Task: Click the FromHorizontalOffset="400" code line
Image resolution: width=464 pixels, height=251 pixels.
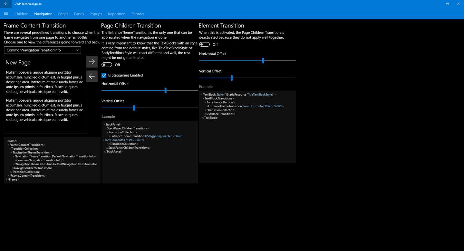Action: tap(245, 106)
